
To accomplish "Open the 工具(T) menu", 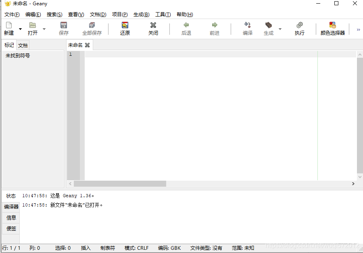I will point(163,15).
